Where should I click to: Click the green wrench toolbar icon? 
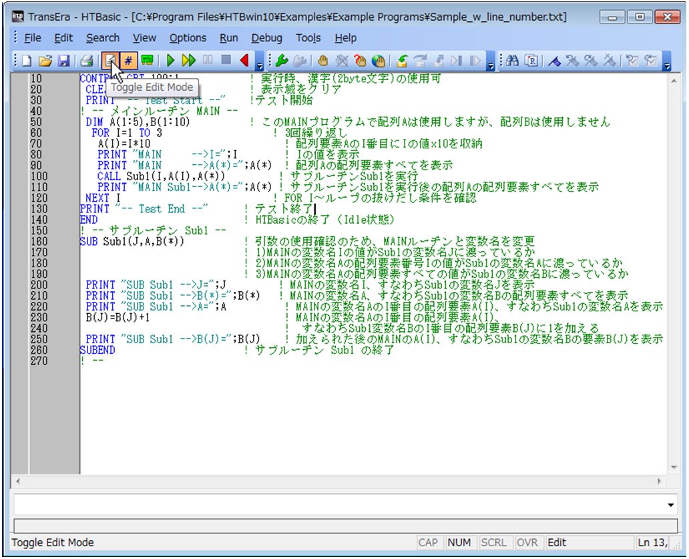pos(281,61)
